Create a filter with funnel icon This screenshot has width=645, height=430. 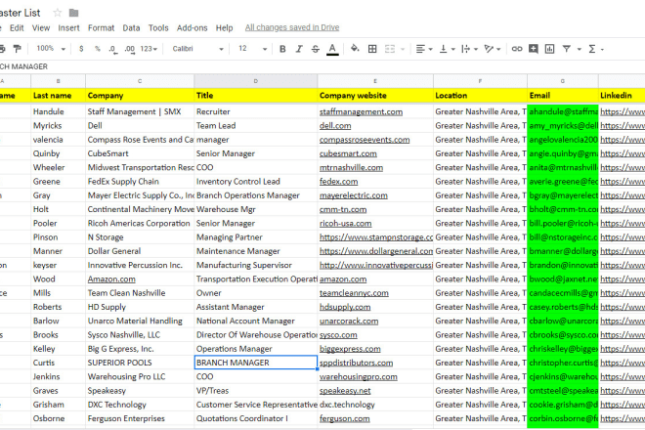pyautogui.click(x=567, y=49)
